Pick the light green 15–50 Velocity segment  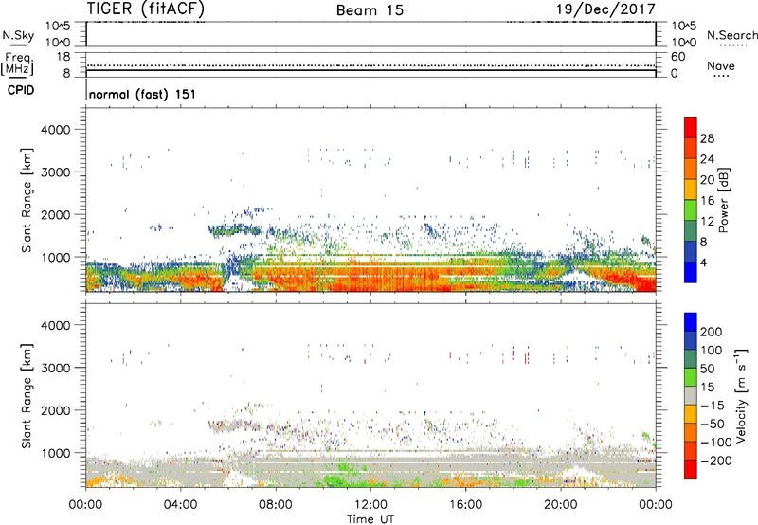click(x=691, y=377)
